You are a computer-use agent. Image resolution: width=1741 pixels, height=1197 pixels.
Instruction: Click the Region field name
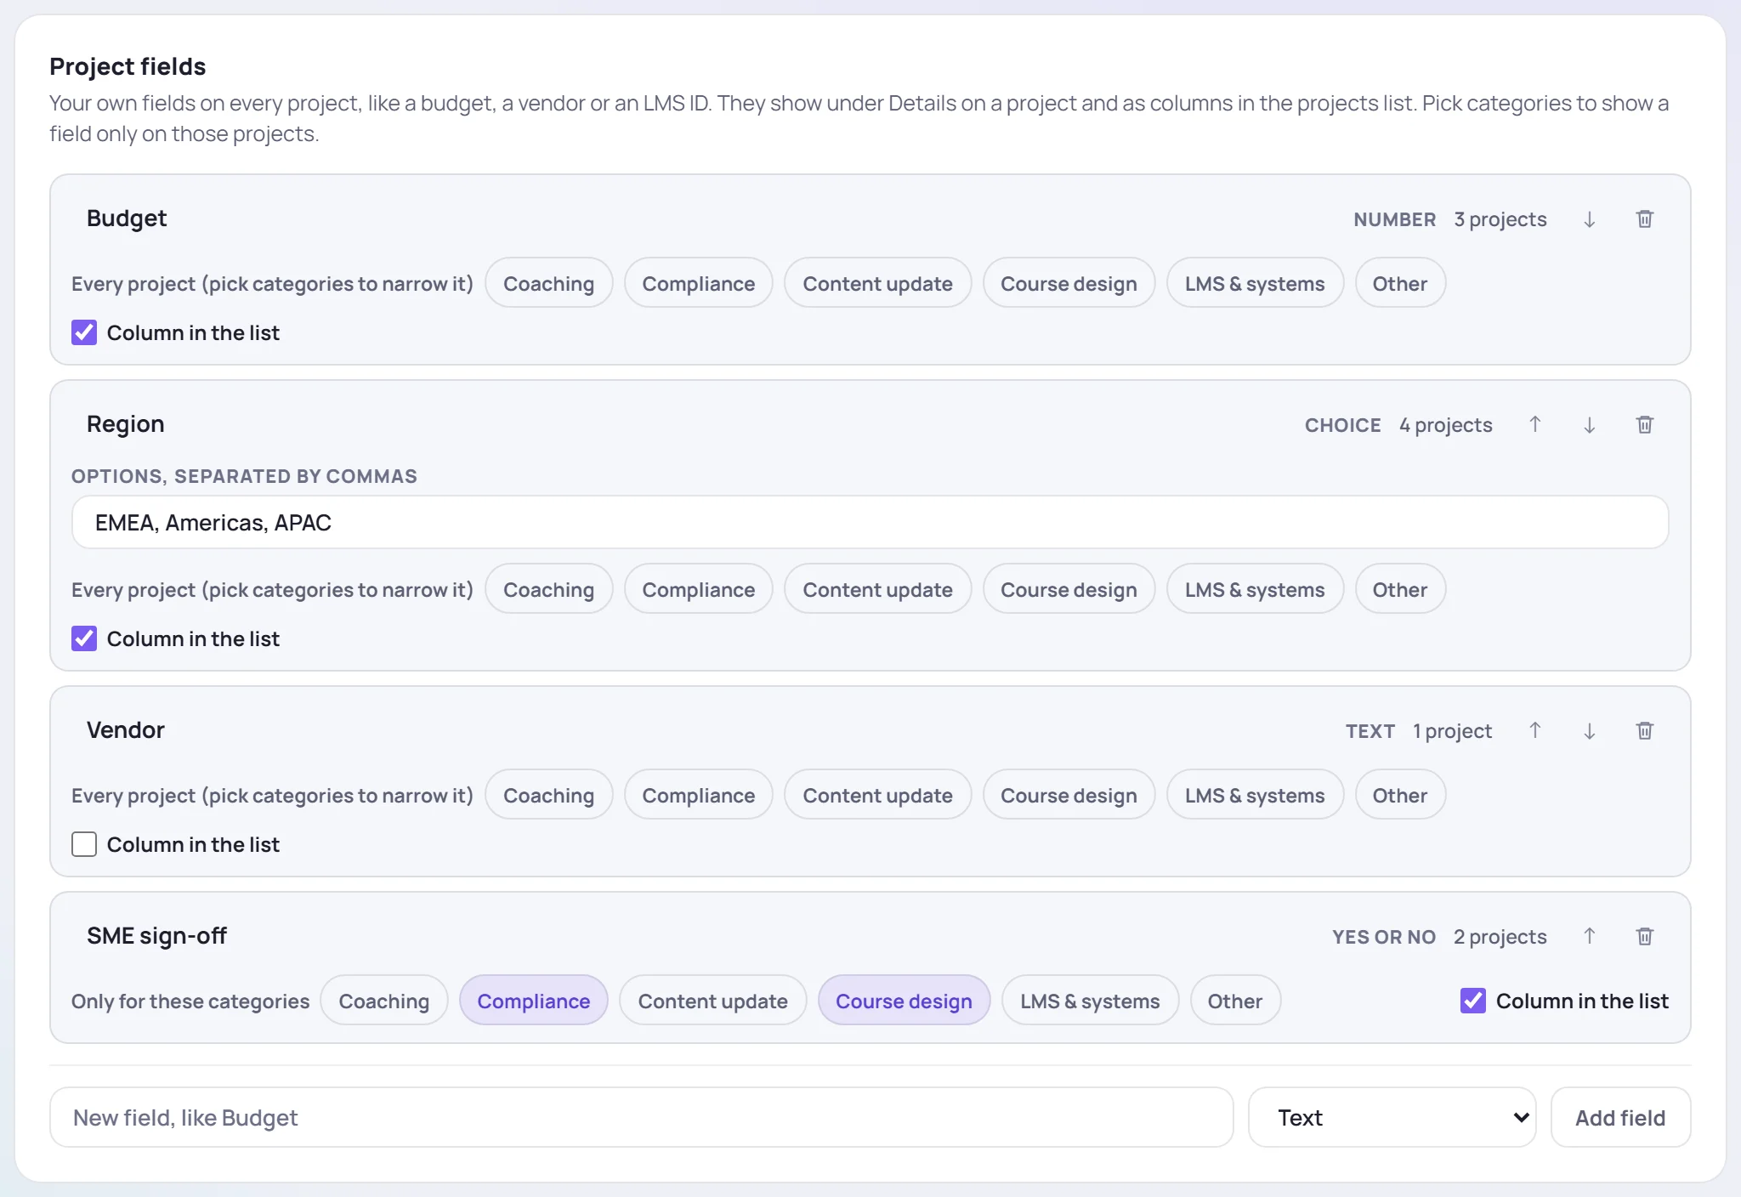click(126, 424)
